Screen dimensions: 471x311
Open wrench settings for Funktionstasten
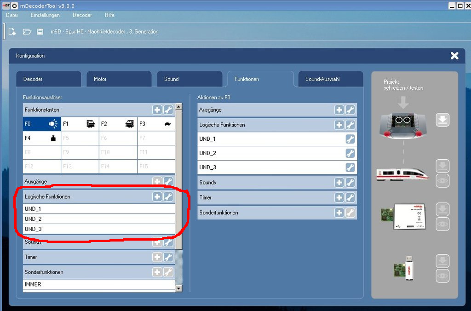coord(168,110)
